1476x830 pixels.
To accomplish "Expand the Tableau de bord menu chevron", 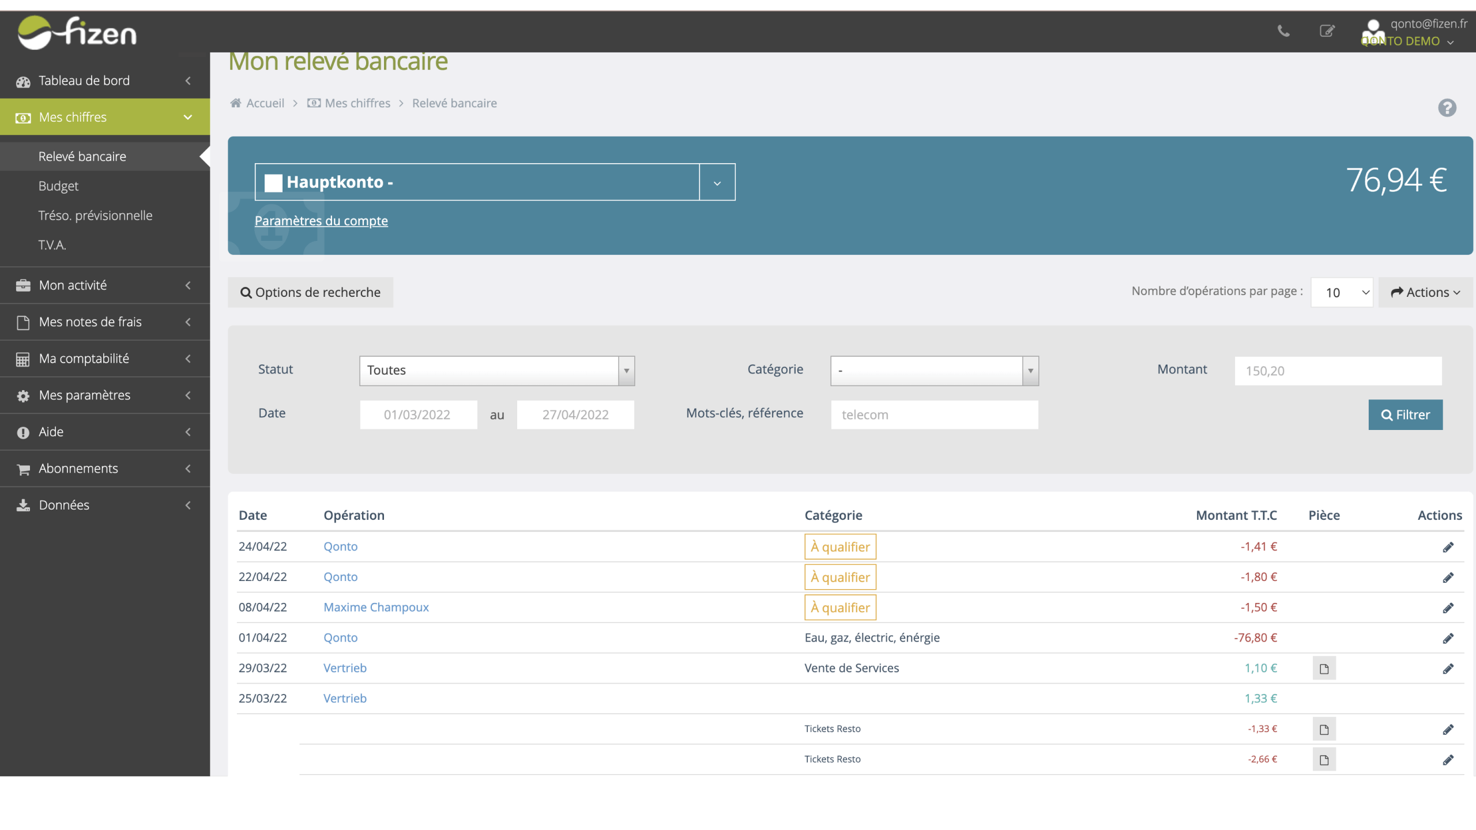I will pyautogui.click(x=188, y=81).
